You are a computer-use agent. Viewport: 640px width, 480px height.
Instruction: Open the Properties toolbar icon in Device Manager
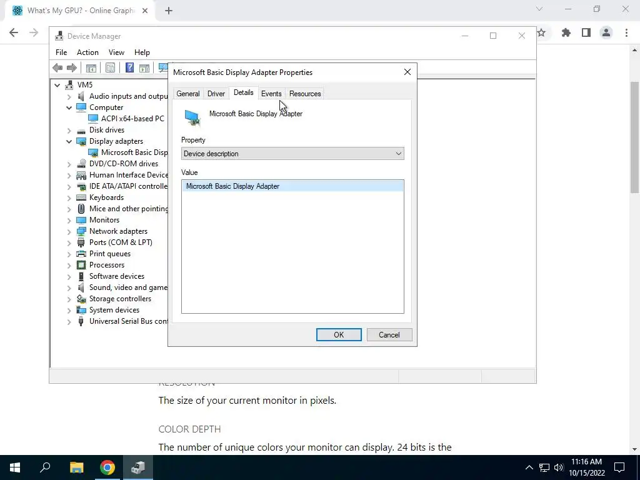pyautogui.click(x=110, y=67)
